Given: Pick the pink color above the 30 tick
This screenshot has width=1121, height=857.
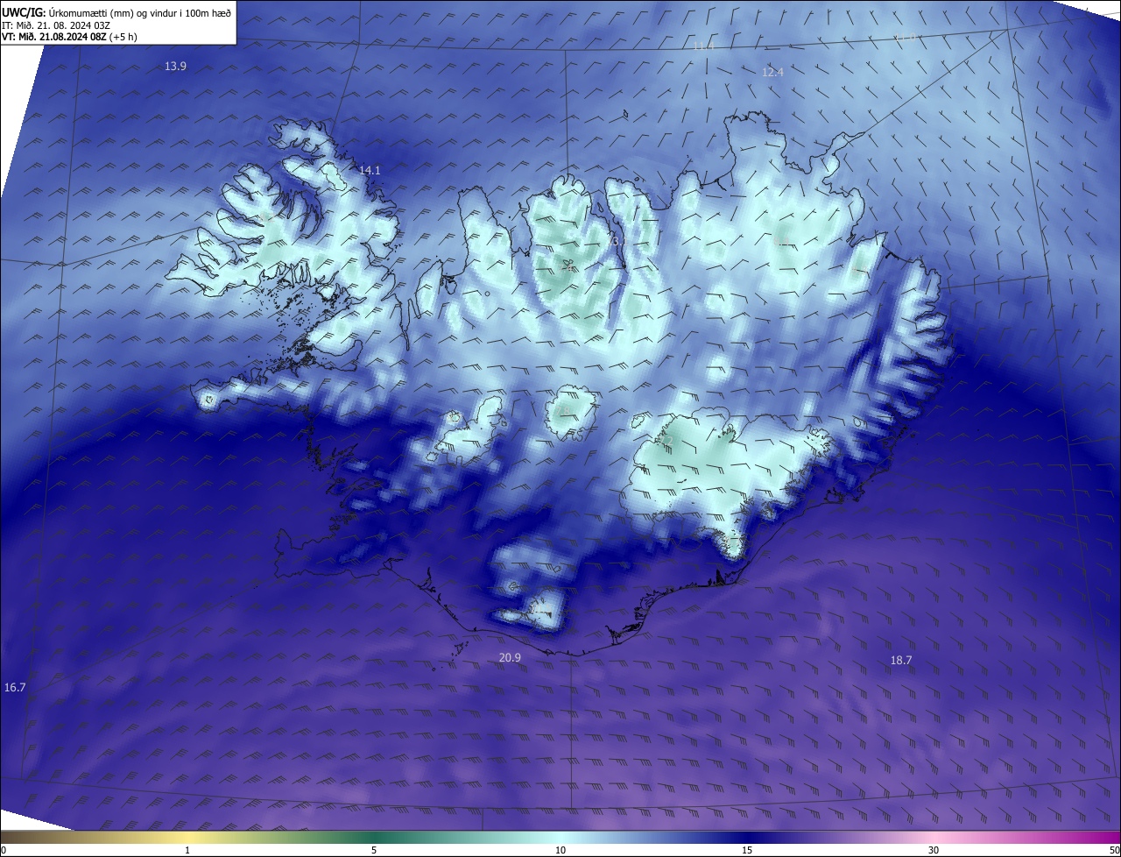Looking at the screenshot, I should click(934, 837).
